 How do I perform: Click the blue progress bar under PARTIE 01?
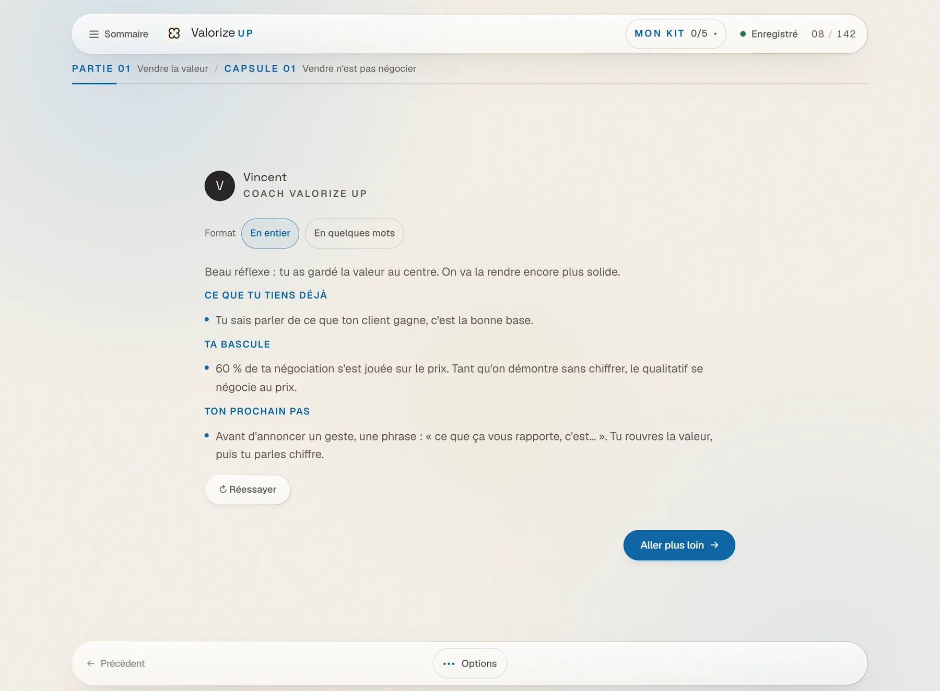point(94,84)
